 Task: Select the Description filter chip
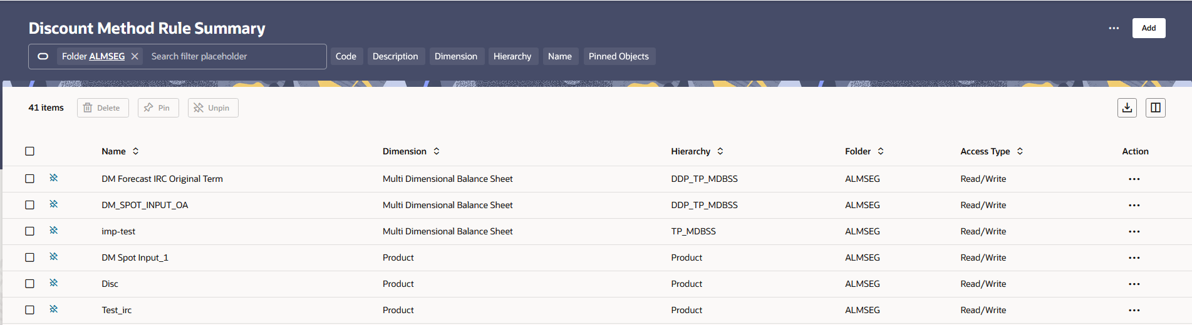(395, 56)
